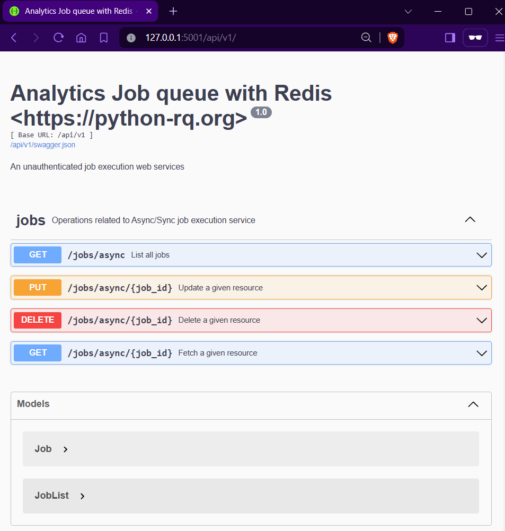Open the home page icon
Screen dimensions: 505x531
click(81, 38)
